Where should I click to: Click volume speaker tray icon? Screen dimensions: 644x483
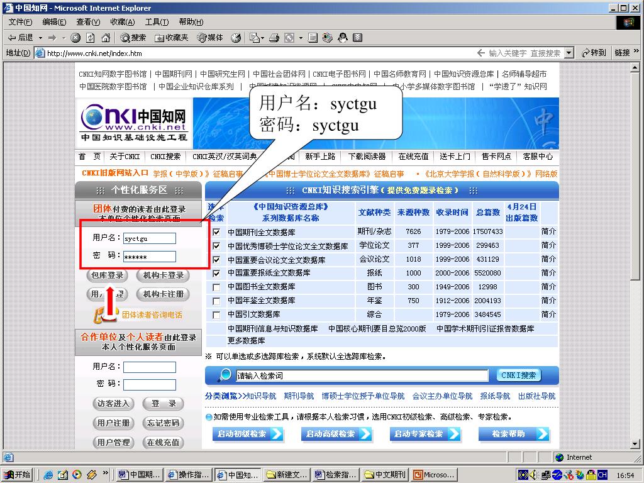(x=533, y=475)
